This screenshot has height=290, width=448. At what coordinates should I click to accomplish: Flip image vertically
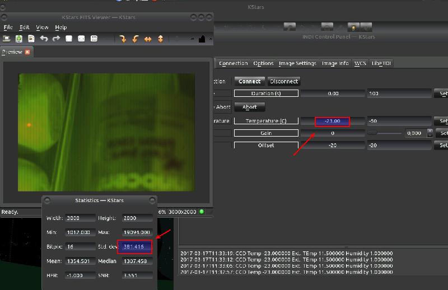[161, 39]
